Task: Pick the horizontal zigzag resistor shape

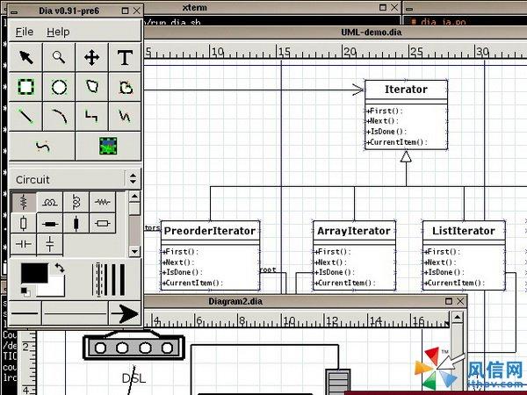Action: (102, 202)
